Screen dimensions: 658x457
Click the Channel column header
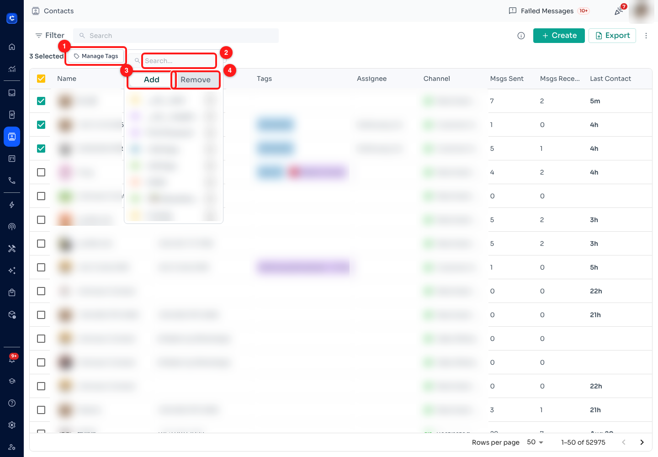pyautogui.click(x=436, y=79)
